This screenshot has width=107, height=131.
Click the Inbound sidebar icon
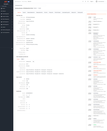click(1, 9)
